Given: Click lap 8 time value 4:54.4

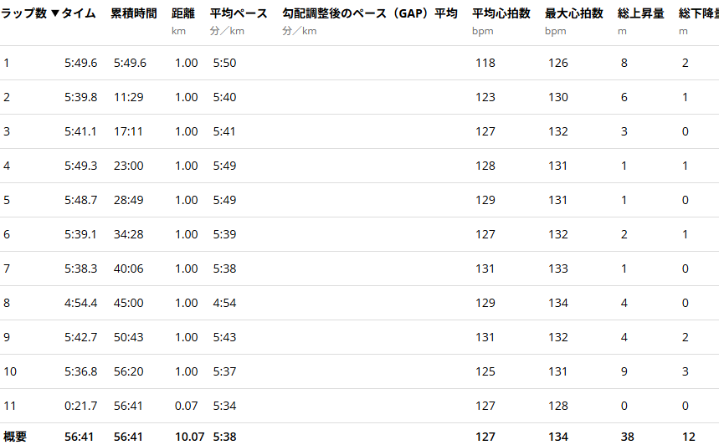Looking at the screenshot, I should [x=80, y=303].
